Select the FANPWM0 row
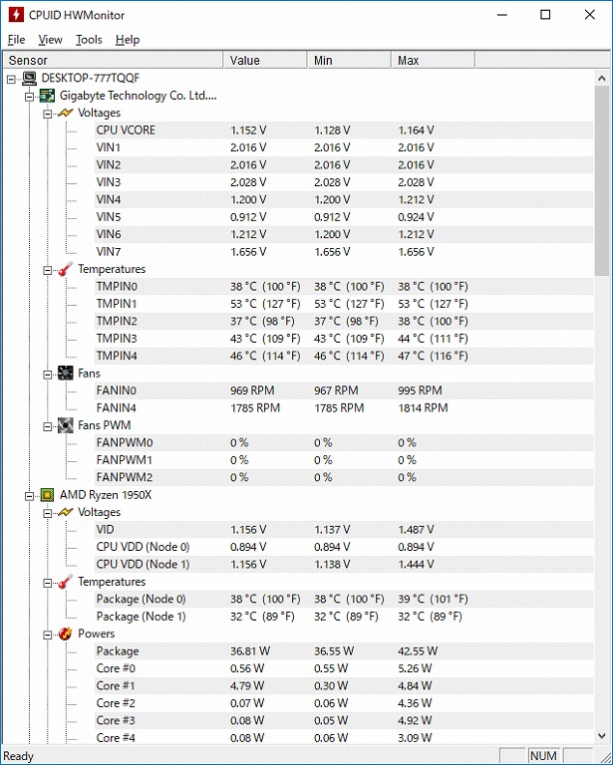The image size is (613, 765). 344,442
